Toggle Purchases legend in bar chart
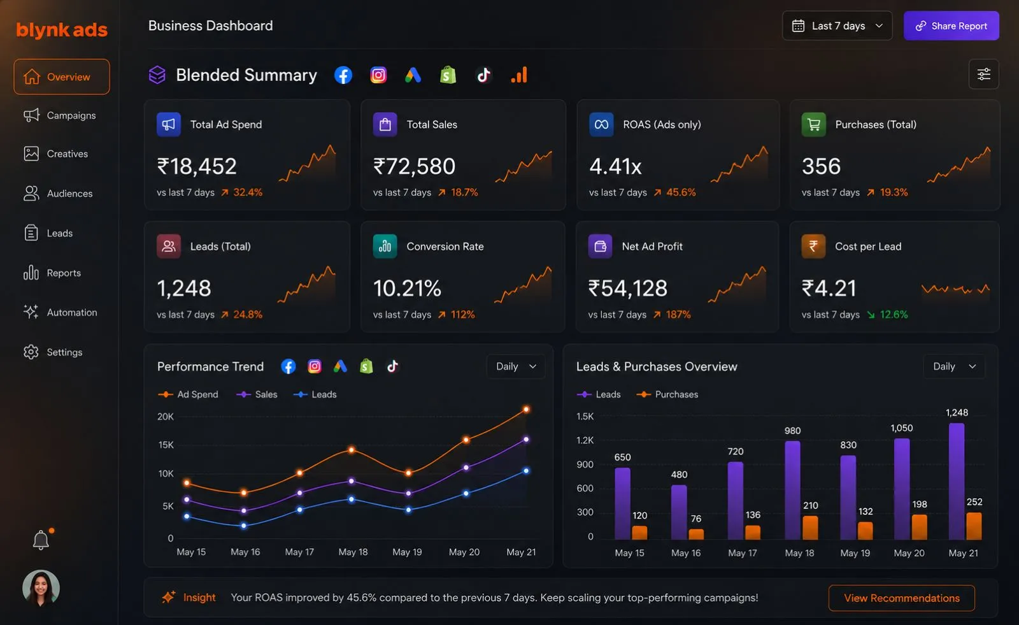 pyautogui.click(x=667, y=394)
